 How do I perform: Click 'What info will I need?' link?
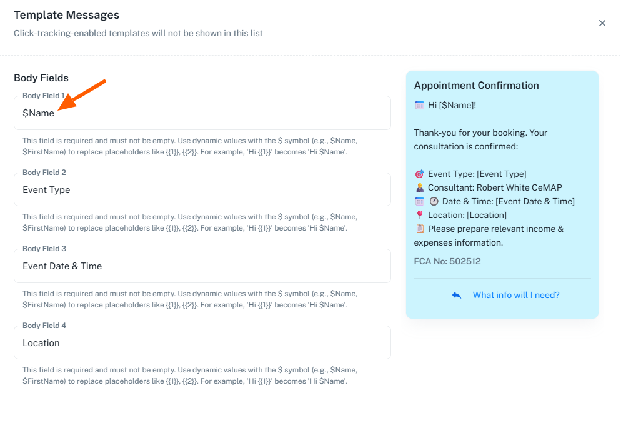(x=515, y=295)
